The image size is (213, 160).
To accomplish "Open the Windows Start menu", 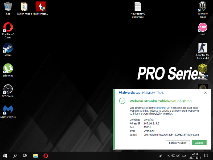I will pos(5,156).
